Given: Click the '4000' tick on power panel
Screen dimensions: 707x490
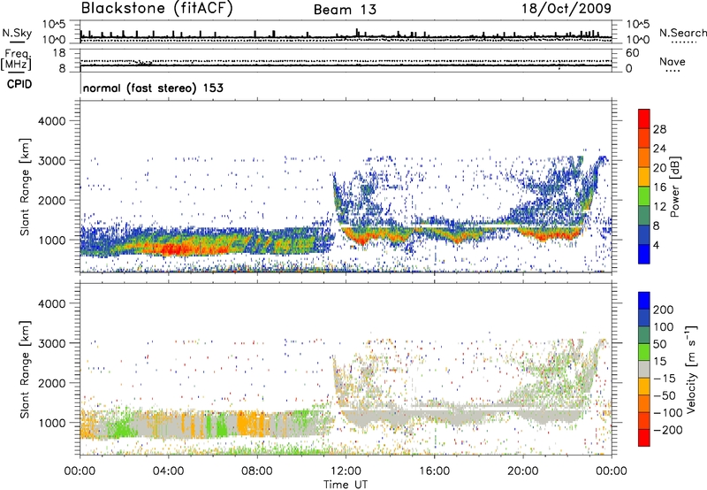Looking at the screenshot, I should click(x=52, y=121).
